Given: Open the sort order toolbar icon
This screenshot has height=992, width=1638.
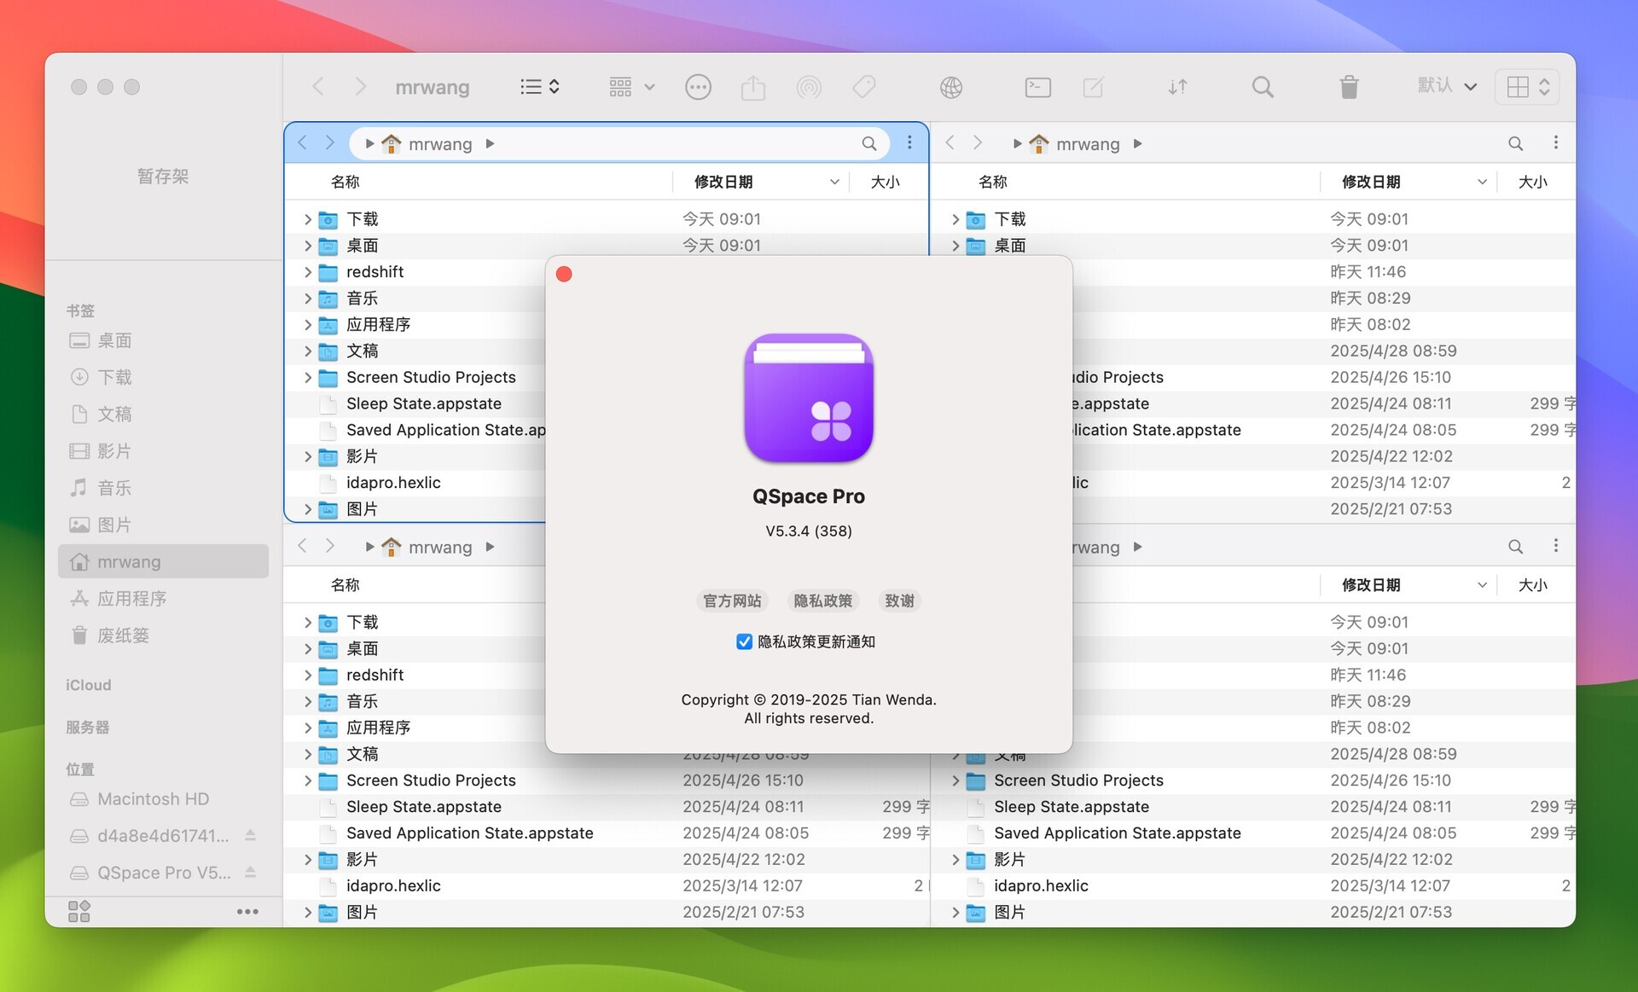Looking at the screenshot, I should pos(1176,86).
